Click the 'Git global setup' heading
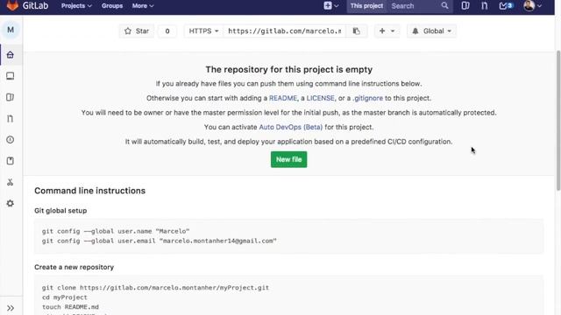This screenshot has height=315, width=561. click(60, 211)
